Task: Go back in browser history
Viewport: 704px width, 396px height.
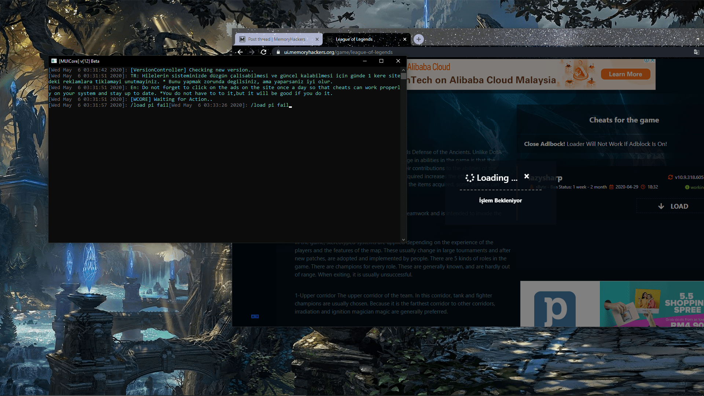Action: point(240,52)
